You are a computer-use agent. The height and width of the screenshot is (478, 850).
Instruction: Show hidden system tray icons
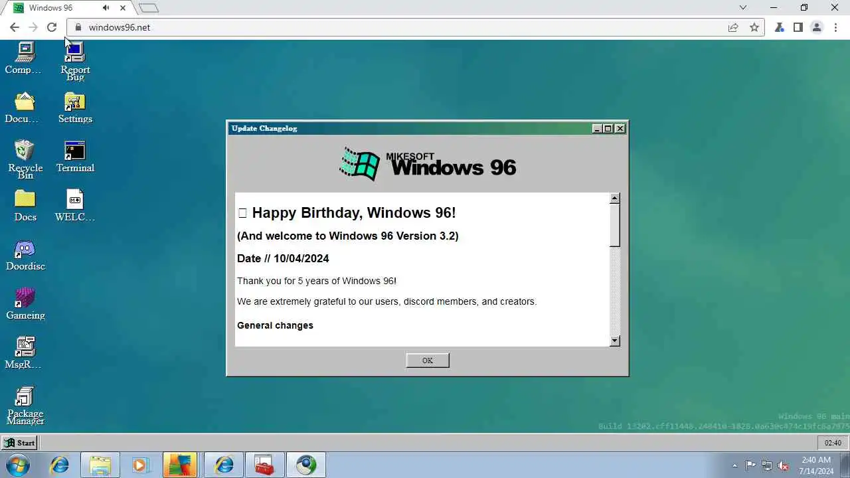[x=734, y=465]
